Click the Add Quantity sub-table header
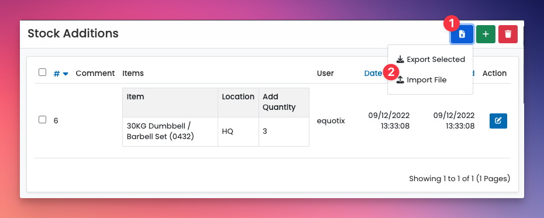This screenshot has width=544, height=218. [284, 103]
